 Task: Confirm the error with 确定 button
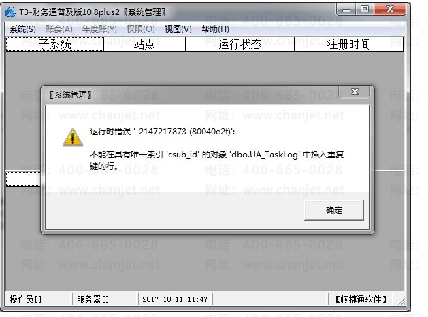click(334, 210)
